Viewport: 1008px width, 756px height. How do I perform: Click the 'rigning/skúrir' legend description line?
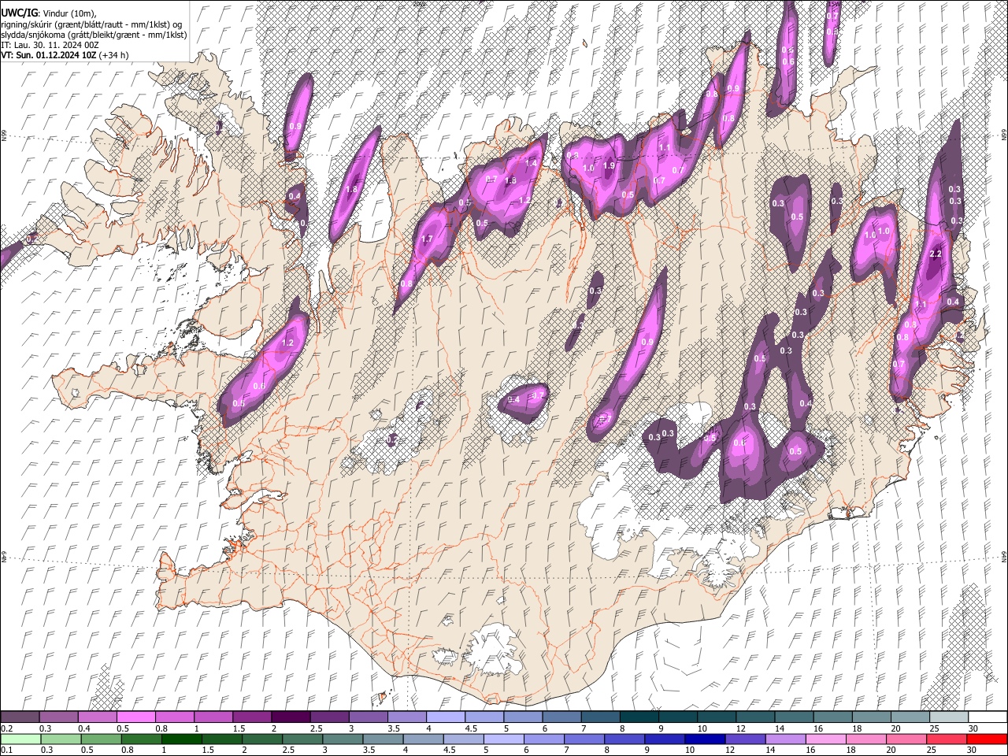91,24
